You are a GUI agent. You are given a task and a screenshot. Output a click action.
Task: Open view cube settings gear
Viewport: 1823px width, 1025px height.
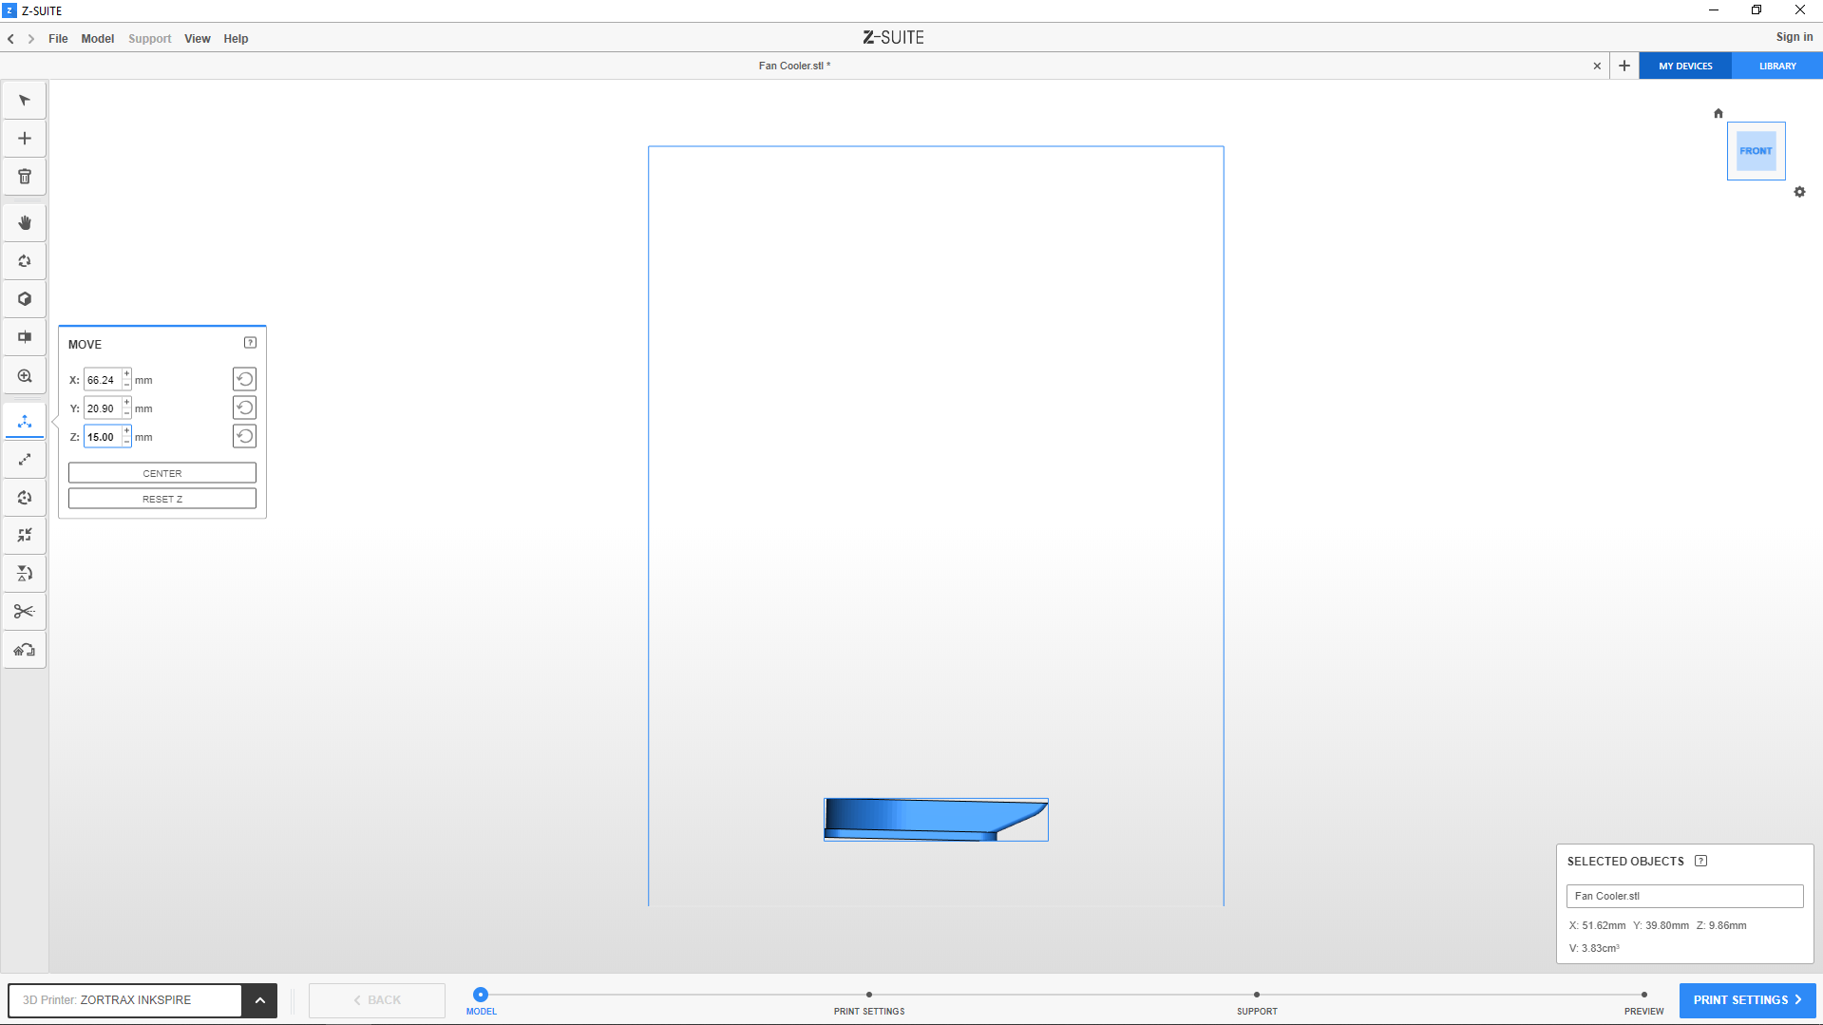(x=1799, y=192)
